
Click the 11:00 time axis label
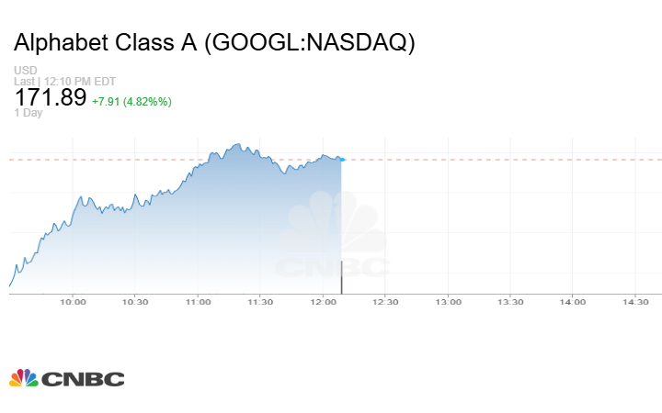pyautogui.click(x=198, y=301)
